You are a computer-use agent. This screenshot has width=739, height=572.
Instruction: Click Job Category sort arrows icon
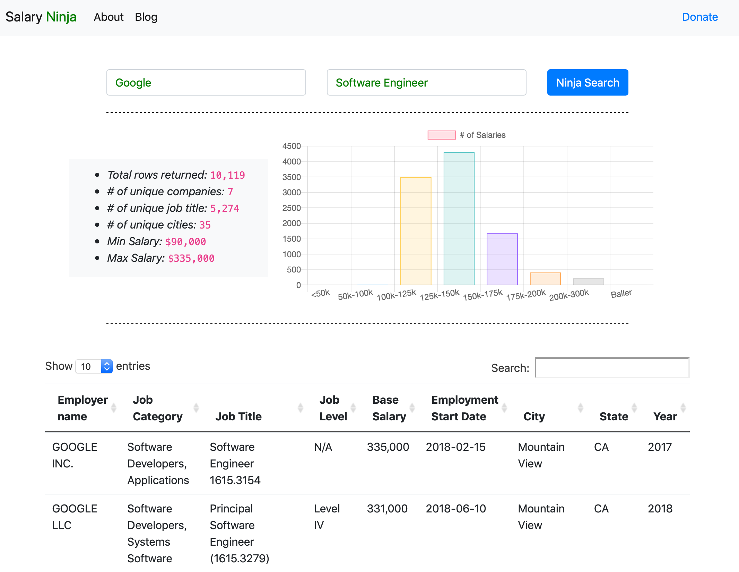click(196, 408)
